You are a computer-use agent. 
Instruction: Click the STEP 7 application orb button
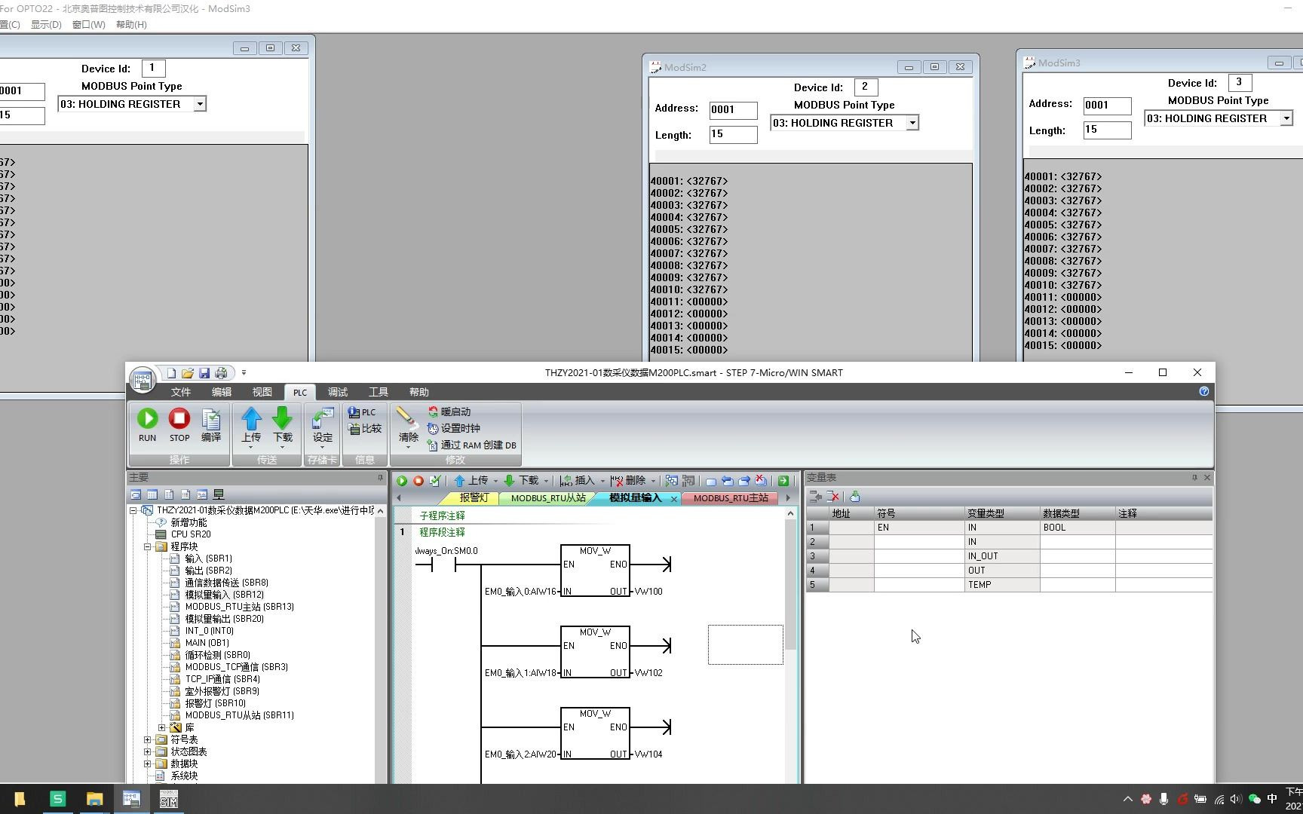142,379
